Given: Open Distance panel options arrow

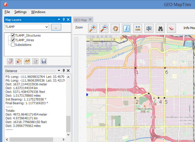Looking at the screenshot, I should (x=58, y=70).
